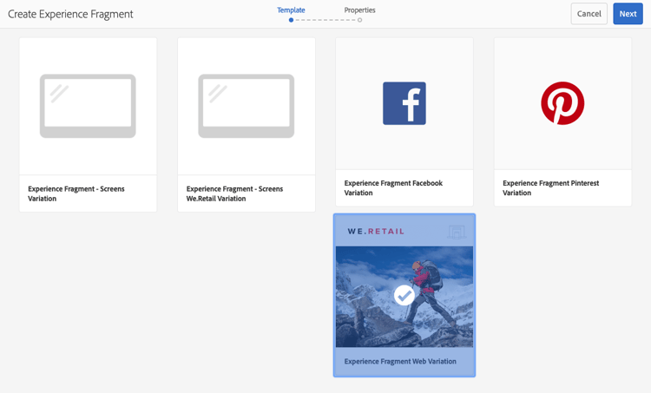Image resolution: width=651 pixels, height=393 pixels.
Task: Switch to the Template step tab
Action: tap(291, 10)
